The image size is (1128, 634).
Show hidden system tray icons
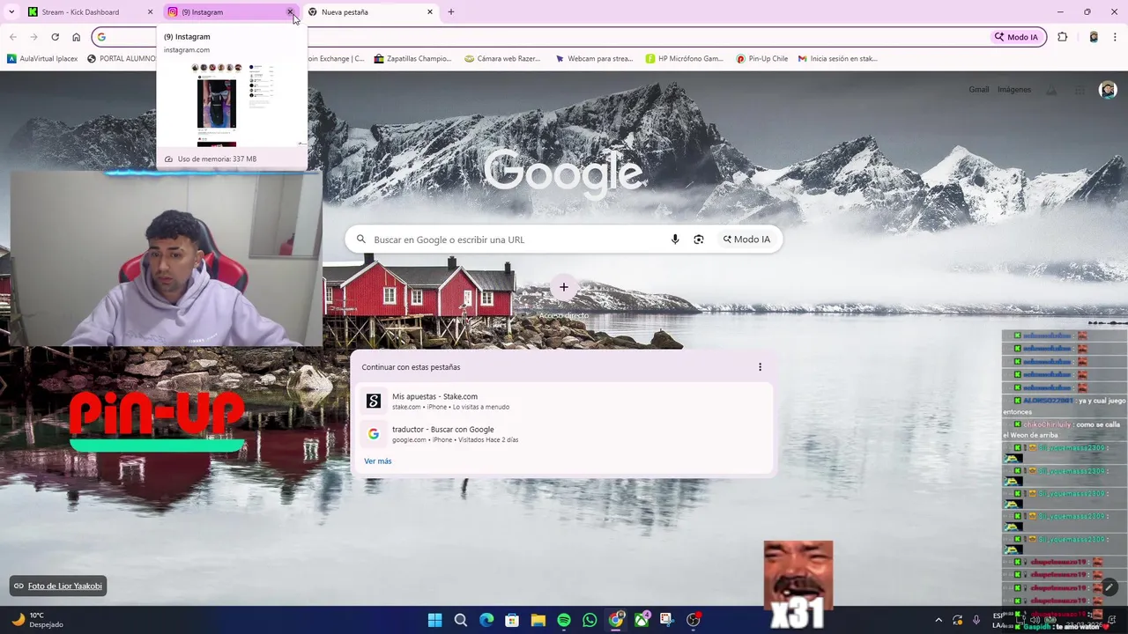(x=939, y=620)
